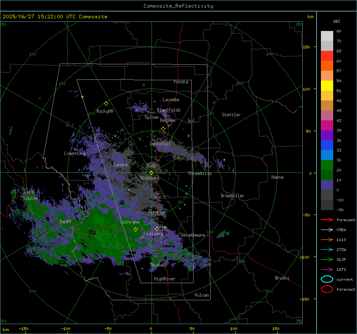
Task: Pick the yellow 51–54 dBZ legend swatch
Action: [327, 86]
